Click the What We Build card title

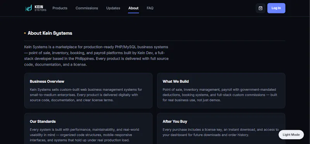[176, 81]
